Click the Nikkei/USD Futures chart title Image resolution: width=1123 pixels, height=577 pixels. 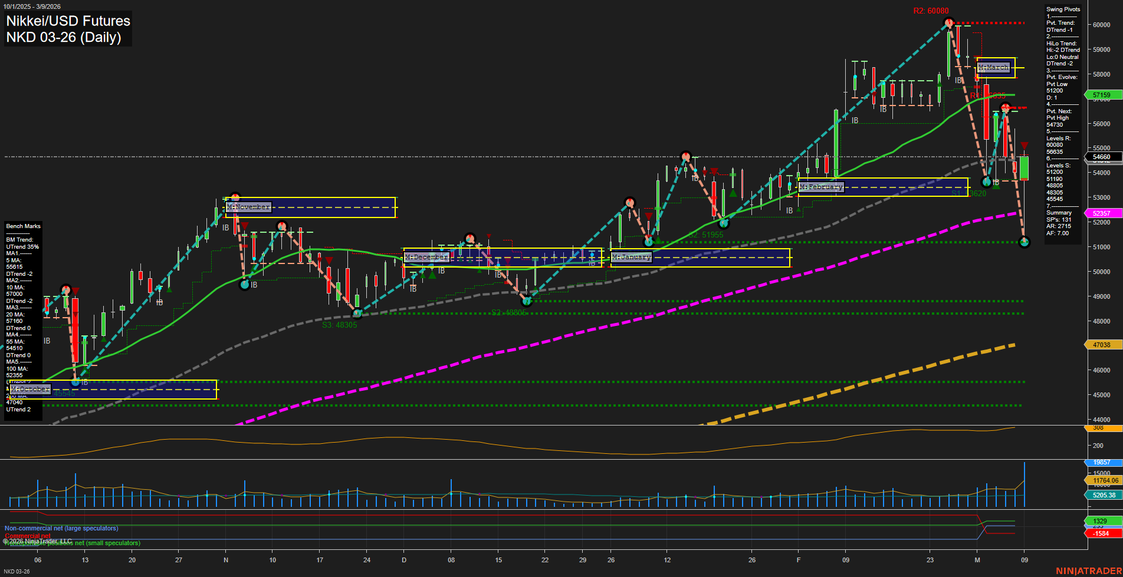coord(68,21)
